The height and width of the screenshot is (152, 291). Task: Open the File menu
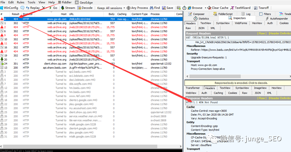coord(3,2)
